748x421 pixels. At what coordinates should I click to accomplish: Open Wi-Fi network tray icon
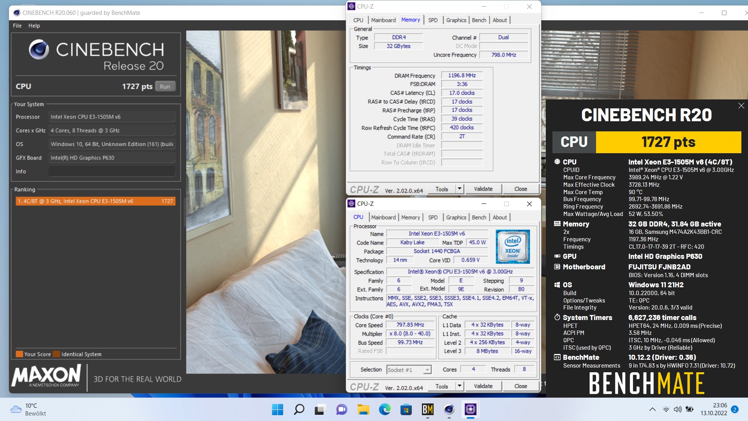coord(666,409)
